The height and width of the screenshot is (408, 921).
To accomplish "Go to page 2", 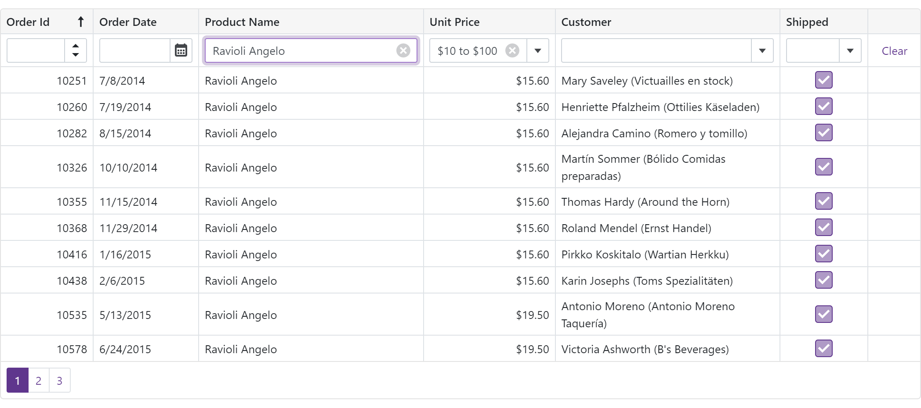I will [39, 380].
